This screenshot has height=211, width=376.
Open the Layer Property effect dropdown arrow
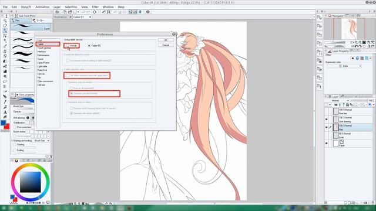pos(371,58)
